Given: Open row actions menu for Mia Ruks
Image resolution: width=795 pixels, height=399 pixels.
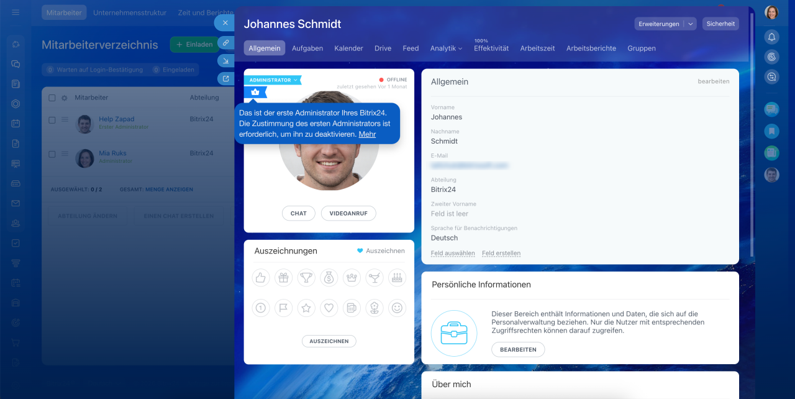Looking at the screenshot, I should [65, 154].
